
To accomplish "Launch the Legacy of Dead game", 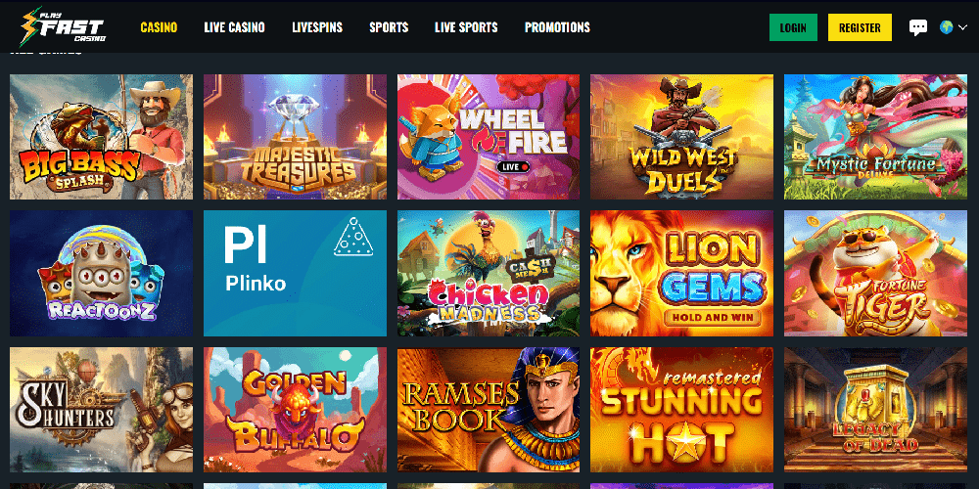I will pyautogui.click(x=875, y=410).
